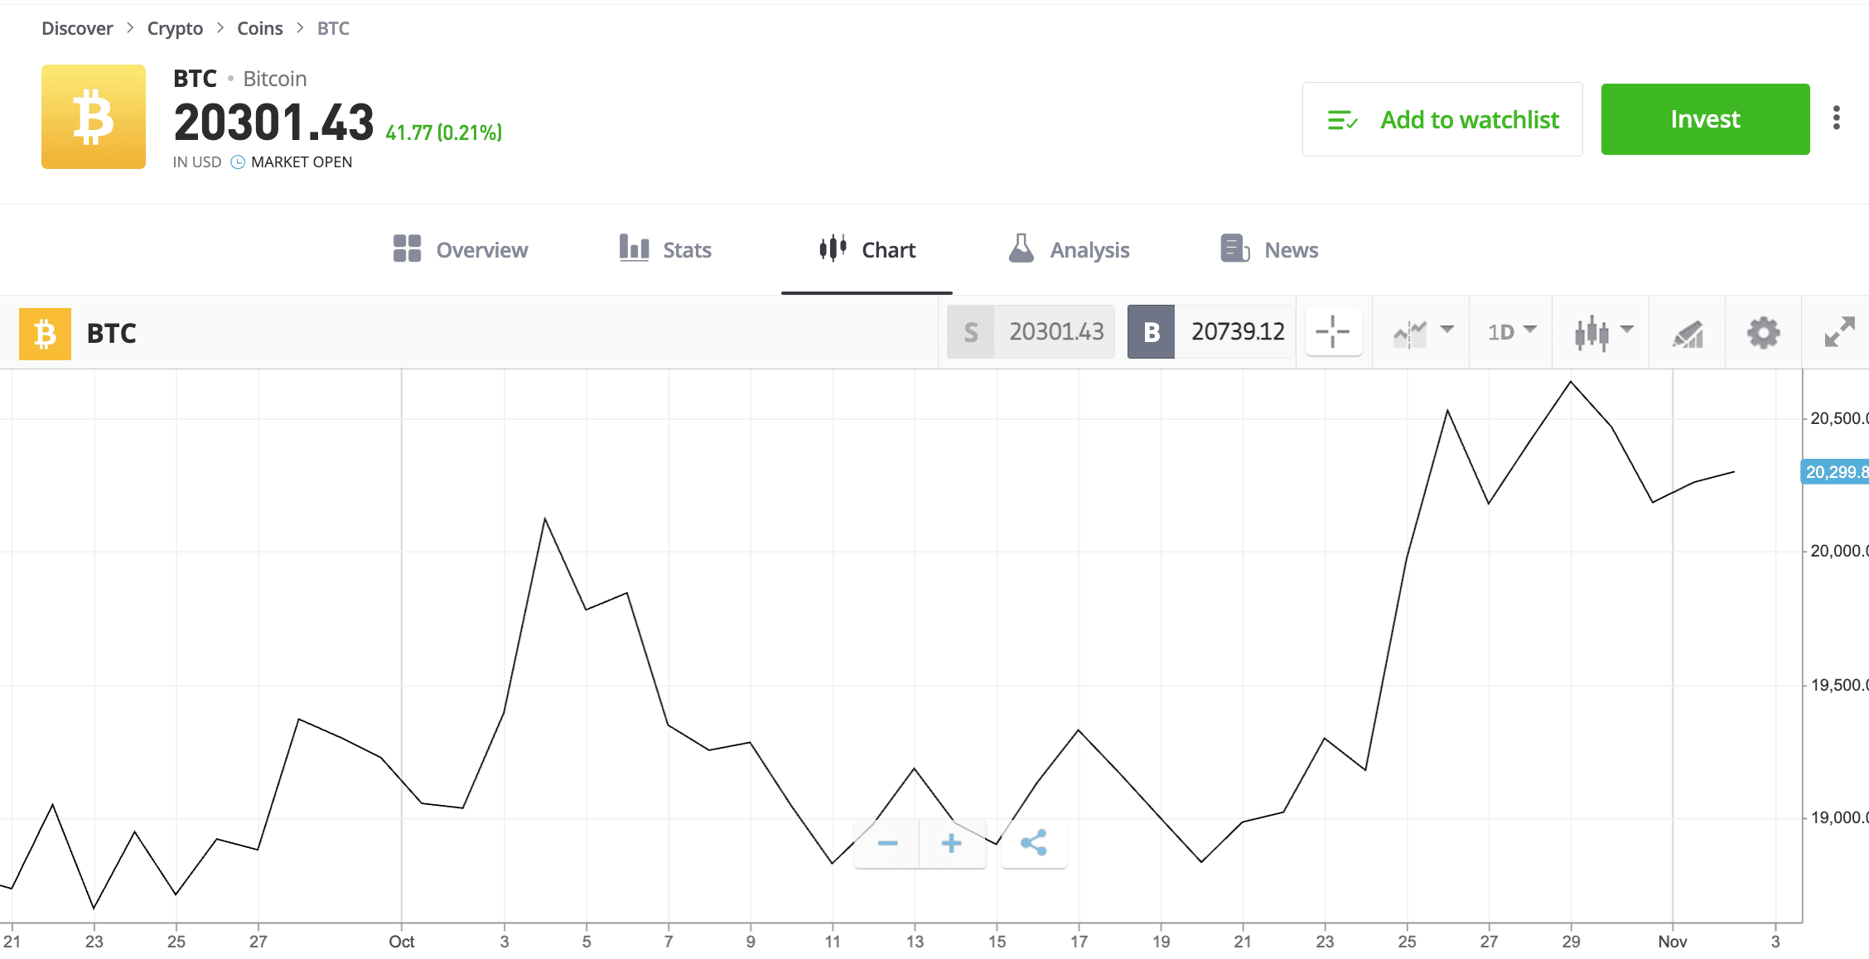Click the Oct label on time axis

point(402,942)
